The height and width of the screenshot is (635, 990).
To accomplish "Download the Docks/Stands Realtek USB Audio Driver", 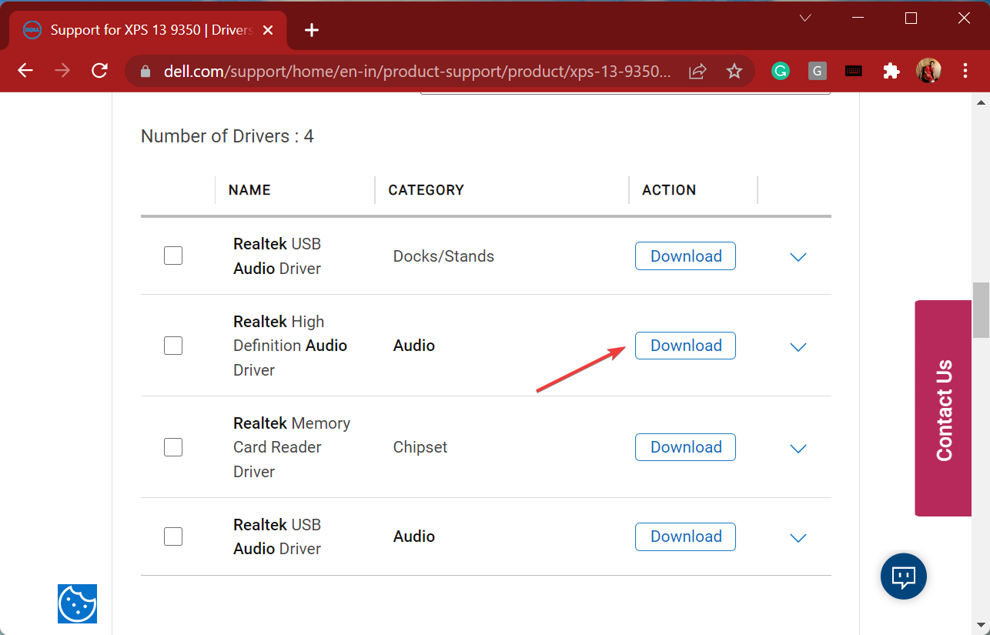I will click(685, 256).
